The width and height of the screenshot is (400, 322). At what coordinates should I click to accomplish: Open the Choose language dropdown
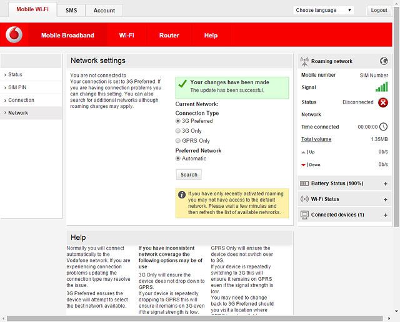323,10
